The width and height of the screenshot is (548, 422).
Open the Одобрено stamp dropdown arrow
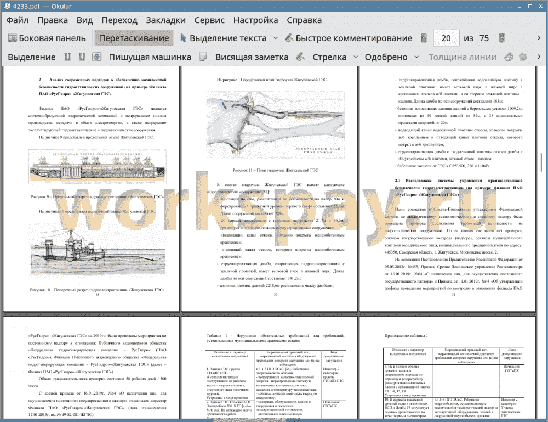[x=416, y=57]
